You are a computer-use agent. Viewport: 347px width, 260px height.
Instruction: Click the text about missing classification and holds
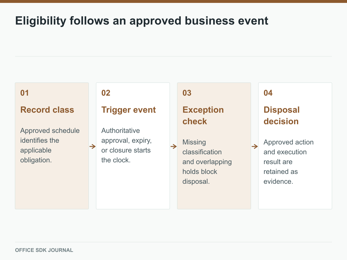[207, 162]
